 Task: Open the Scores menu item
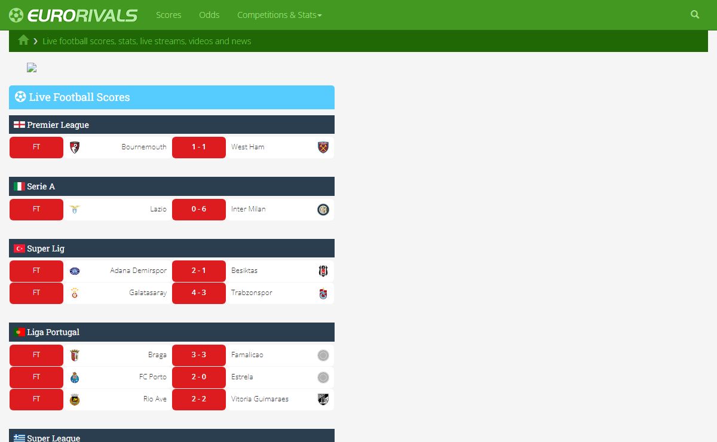[168, 15]
